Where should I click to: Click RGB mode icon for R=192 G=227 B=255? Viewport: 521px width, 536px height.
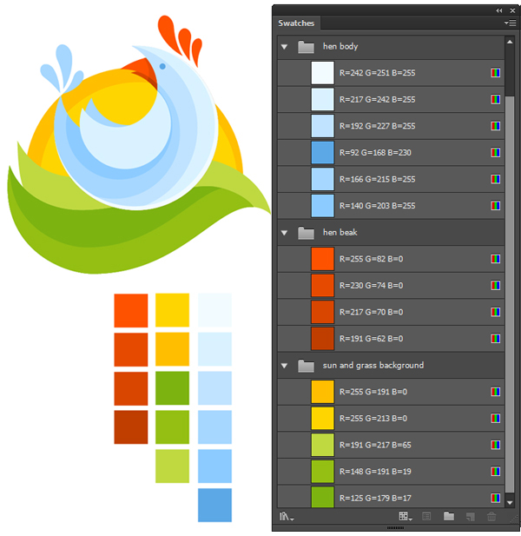(495, 126)
